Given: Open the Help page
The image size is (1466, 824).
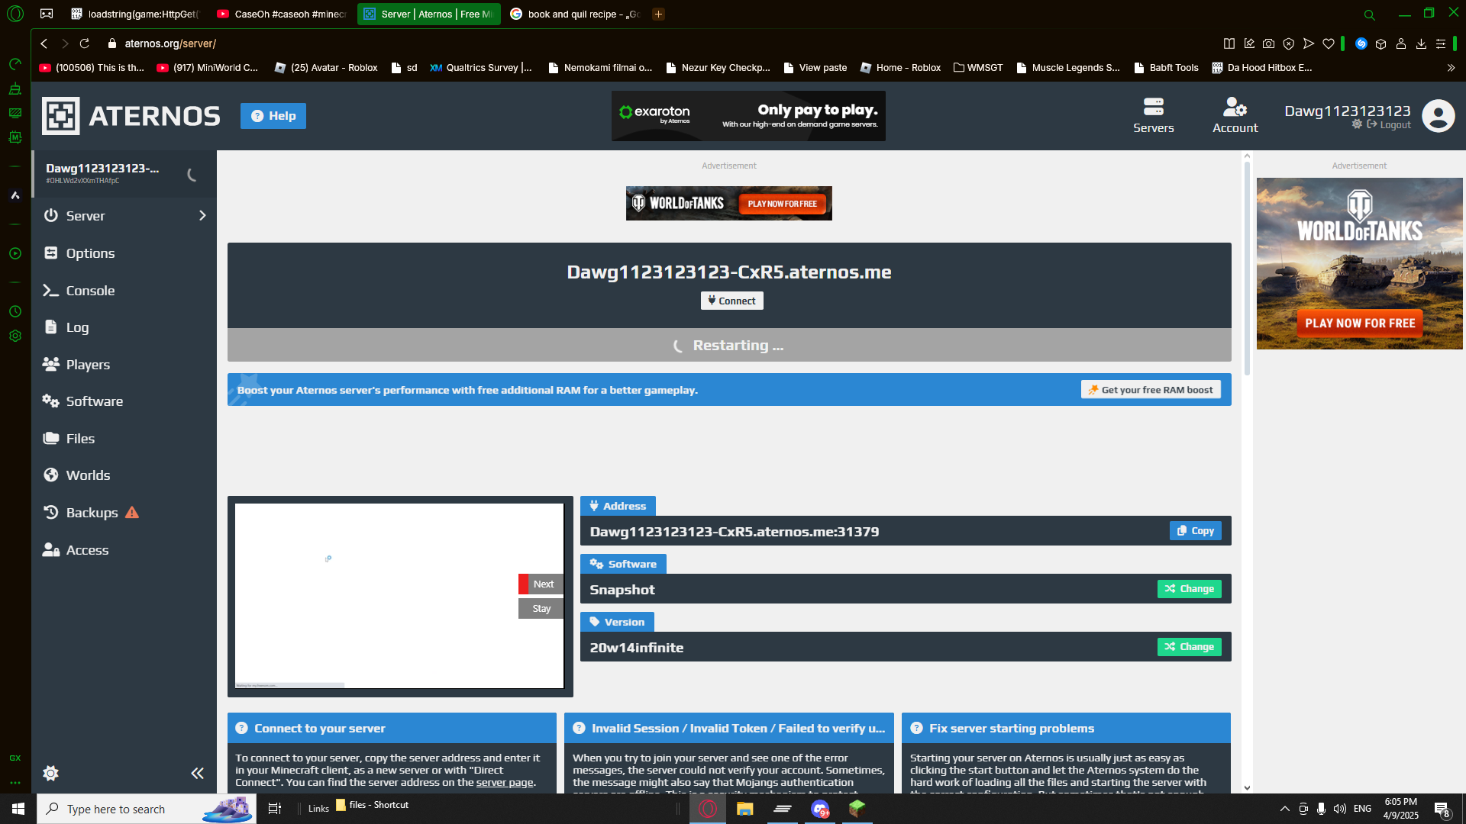Looking at the screenshot, I should coord(273,116).
